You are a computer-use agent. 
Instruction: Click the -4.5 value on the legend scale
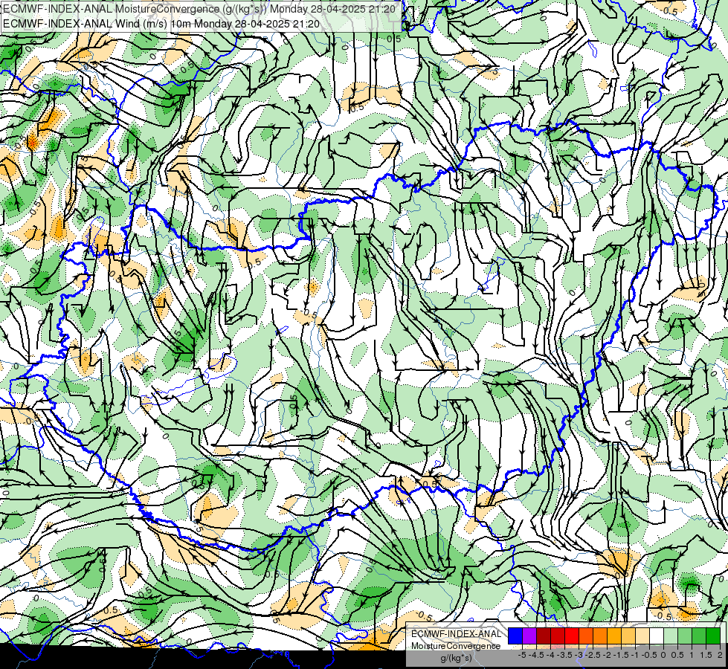point(536,655)
